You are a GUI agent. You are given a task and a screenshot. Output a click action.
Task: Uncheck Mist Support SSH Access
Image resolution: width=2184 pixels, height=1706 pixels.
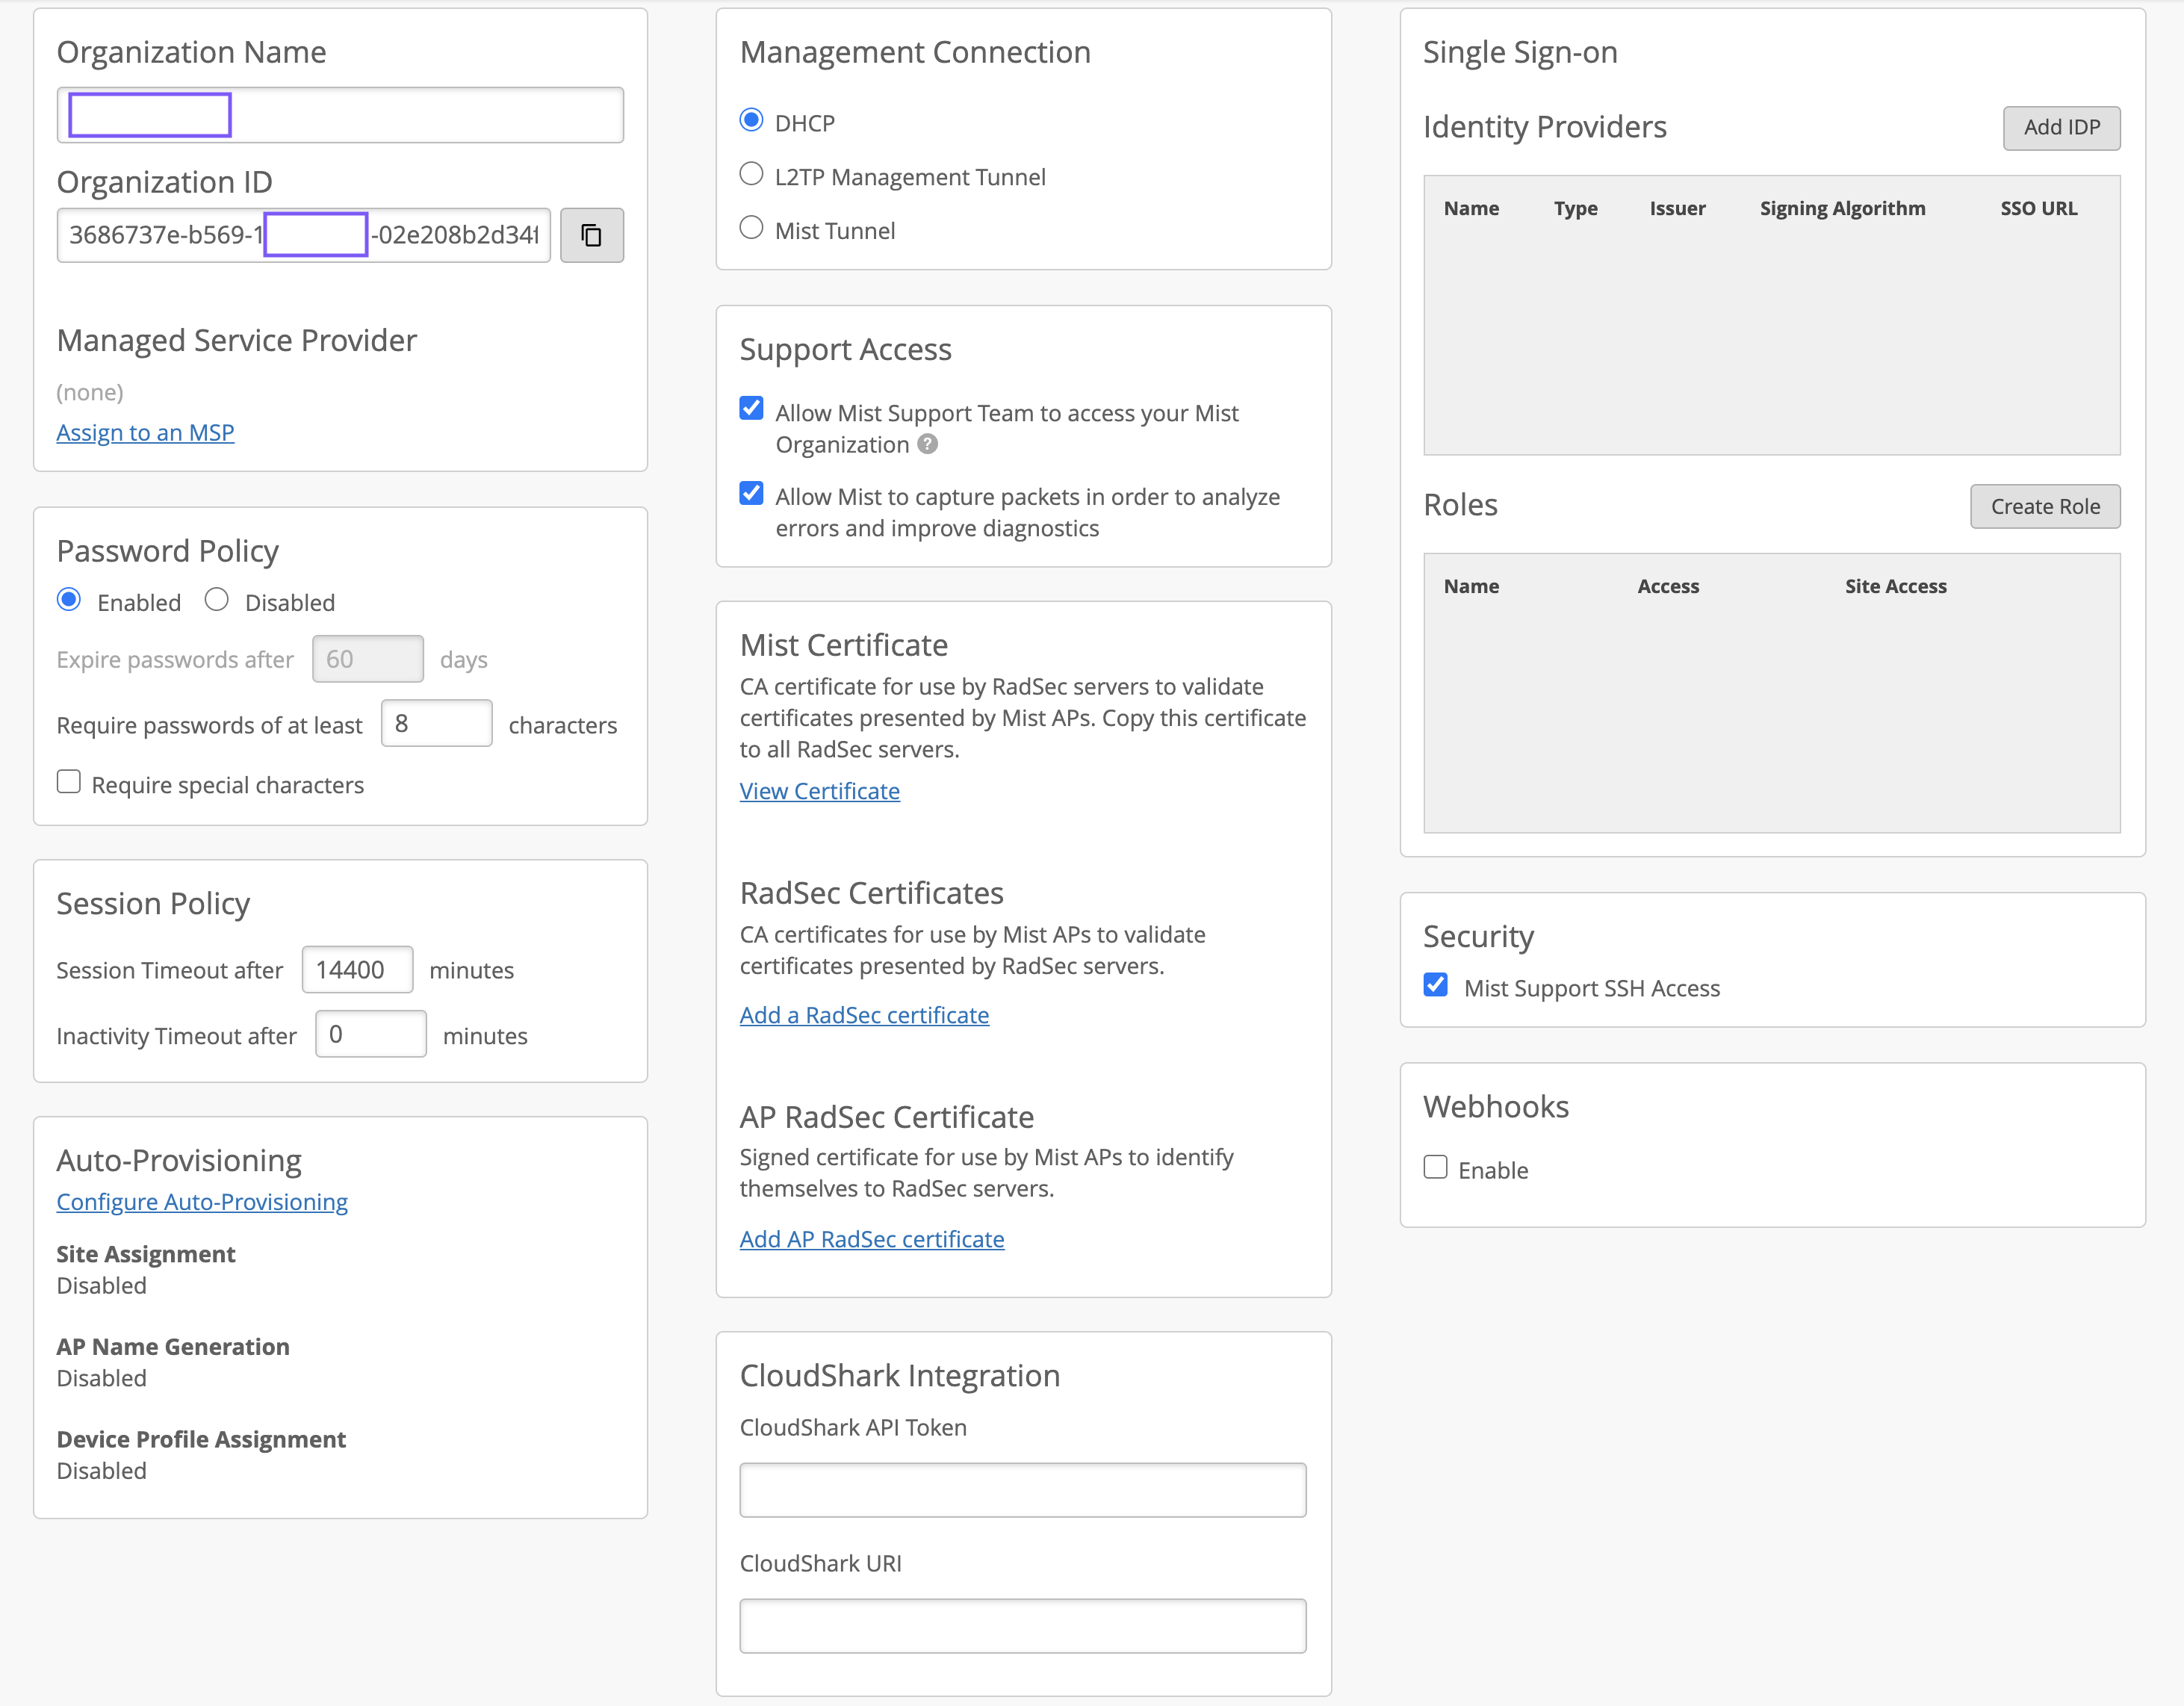point(1435,985)
